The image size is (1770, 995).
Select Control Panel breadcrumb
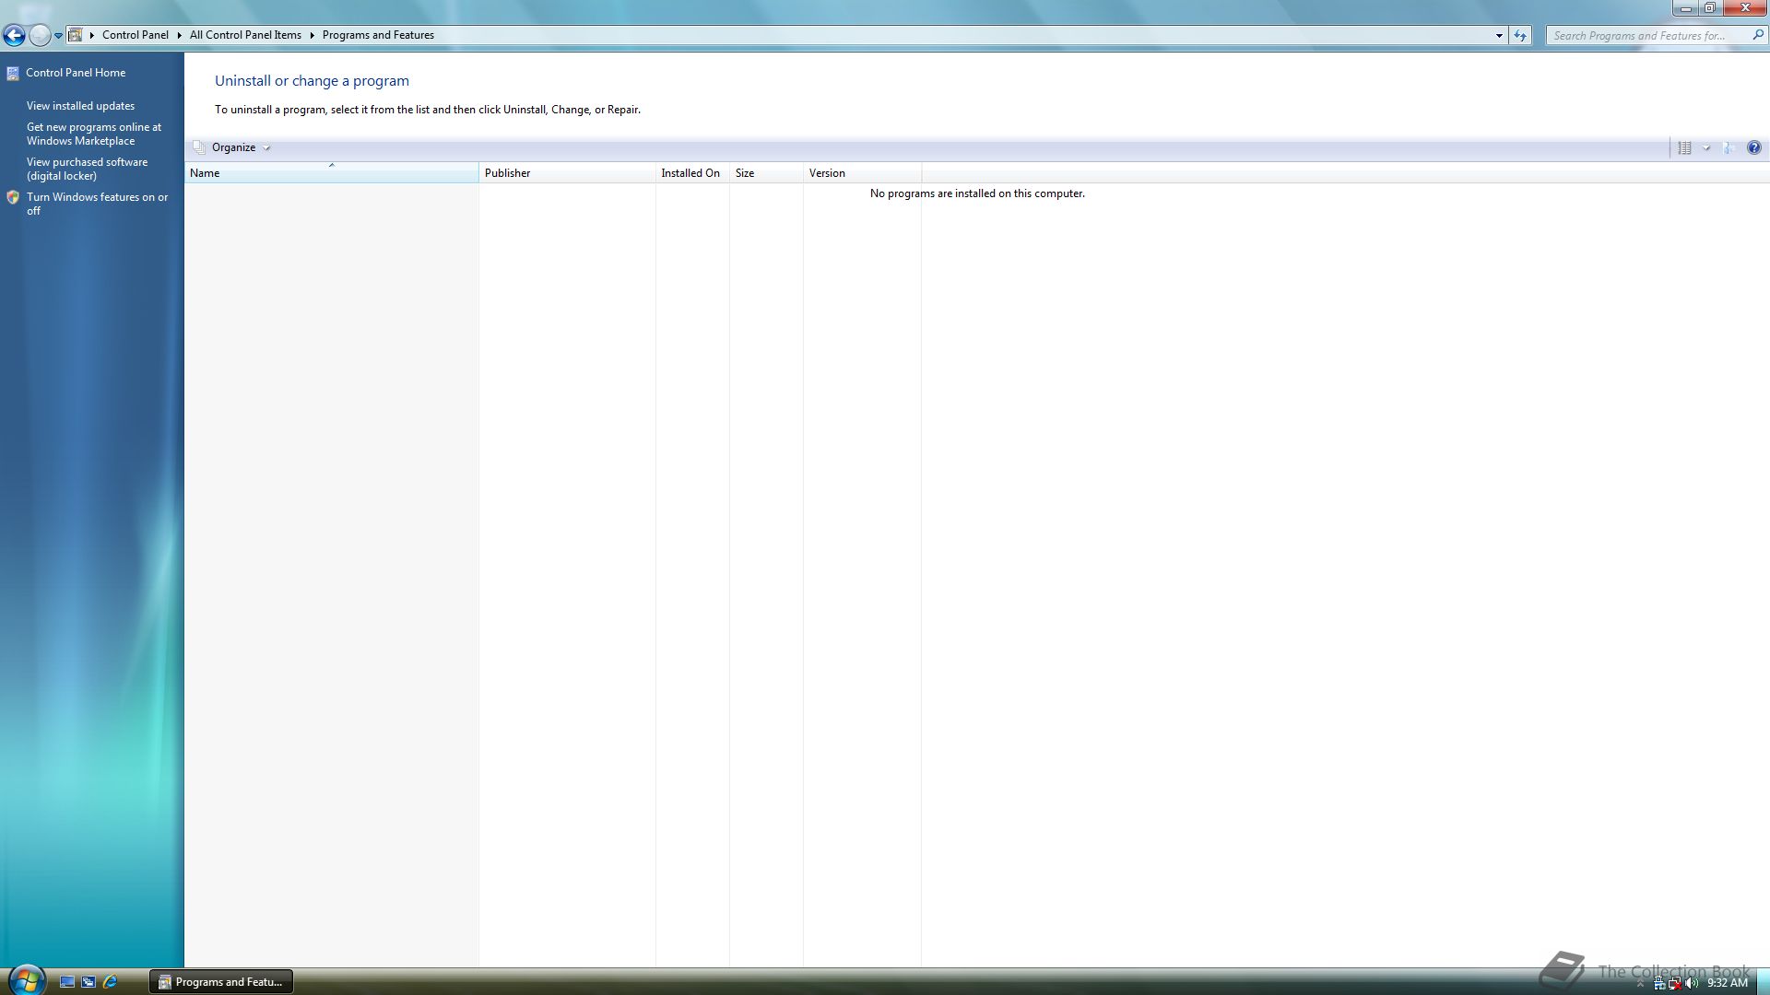pos(136,35)
